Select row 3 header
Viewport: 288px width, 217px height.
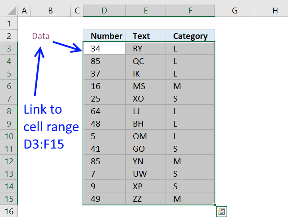click(9, 48)
